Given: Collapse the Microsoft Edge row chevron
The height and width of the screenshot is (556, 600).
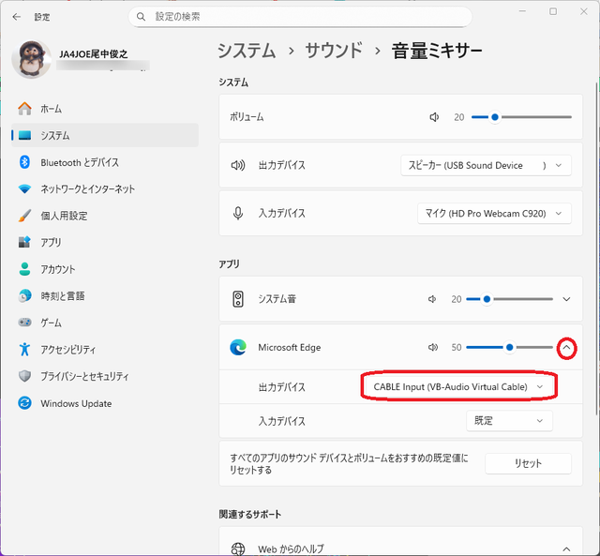Looking at the screenshot, I should pos(566,348).
